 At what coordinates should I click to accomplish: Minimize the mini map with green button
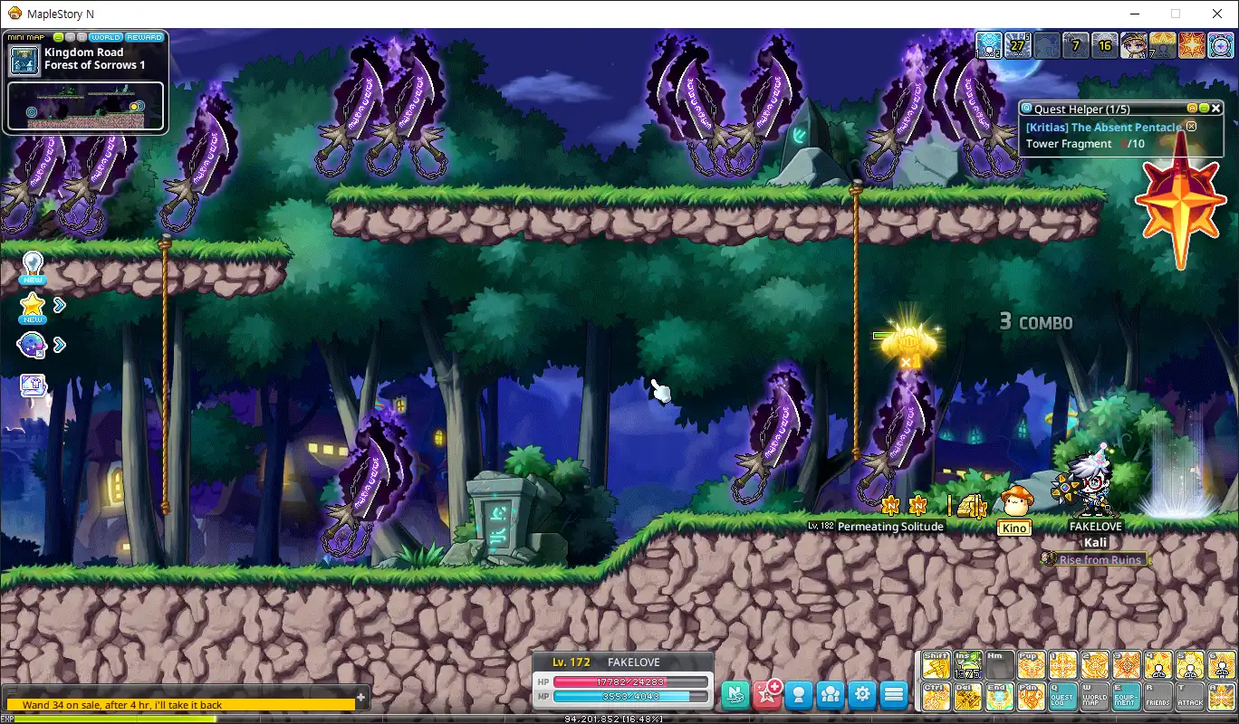[x=59, y=37]
